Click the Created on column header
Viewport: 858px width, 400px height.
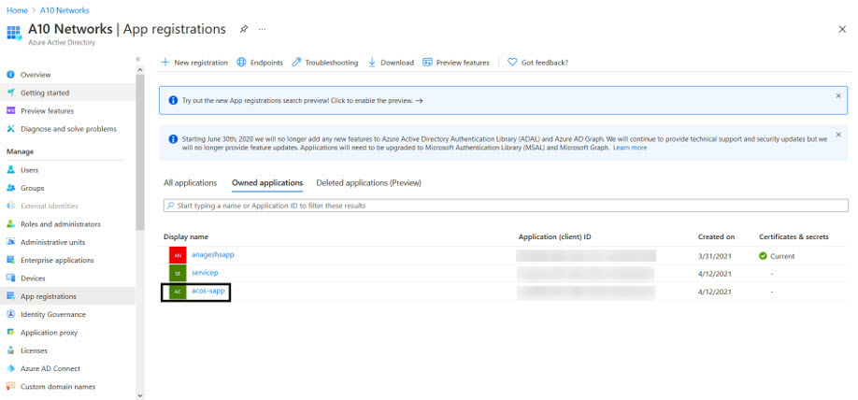(716, 237)
